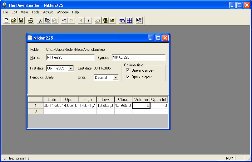Viewport: 252px width, 162px height.
Task: Click the New file toolbar icon
Action: tap(7, 21)
